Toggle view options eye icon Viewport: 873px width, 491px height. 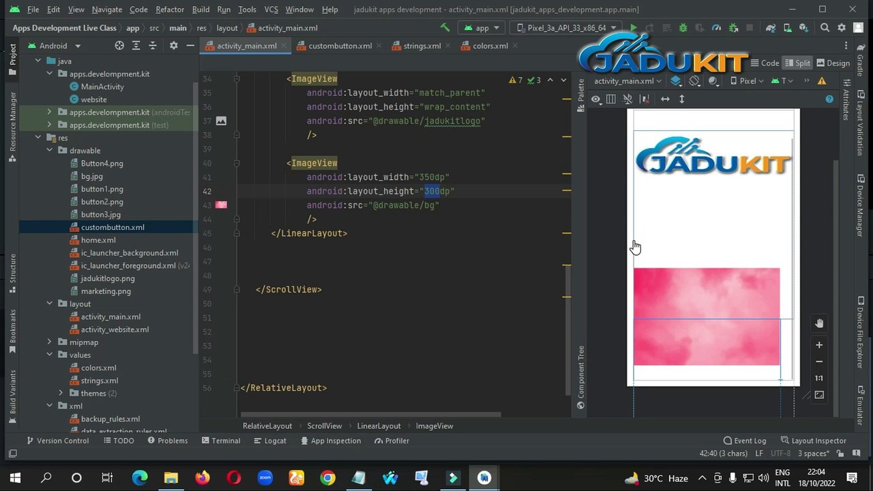click(x=595, y=100)
